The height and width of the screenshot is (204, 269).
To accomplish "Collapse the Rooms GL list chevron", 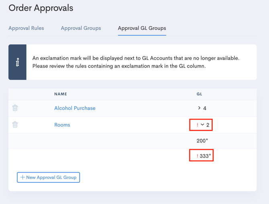I will pyautogui.click(x=202, y=125).
